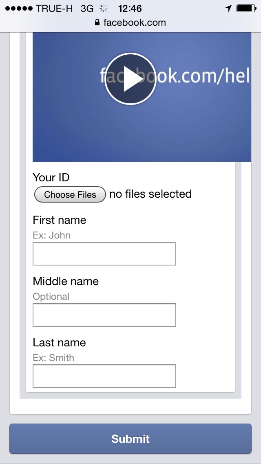Open the facebook.com address bar
261x464 pixels.
[135, 22]
